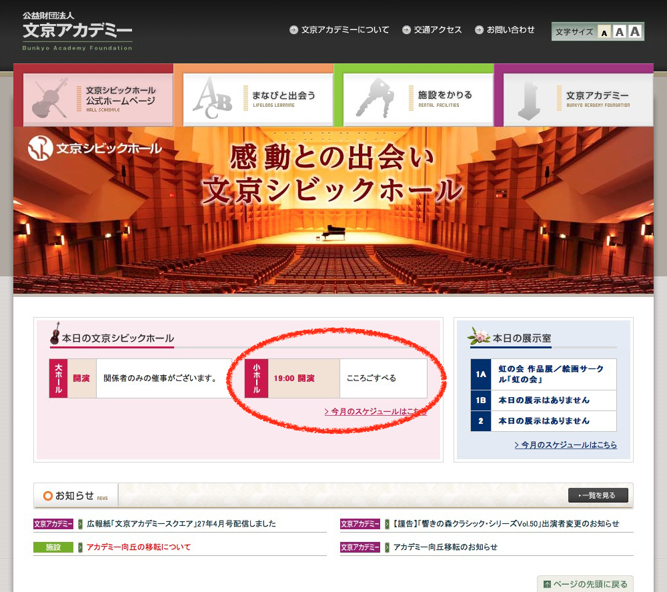Click ページの先頭に戻る to return to top
Screen dimensions: 667x592
[584, 584]
